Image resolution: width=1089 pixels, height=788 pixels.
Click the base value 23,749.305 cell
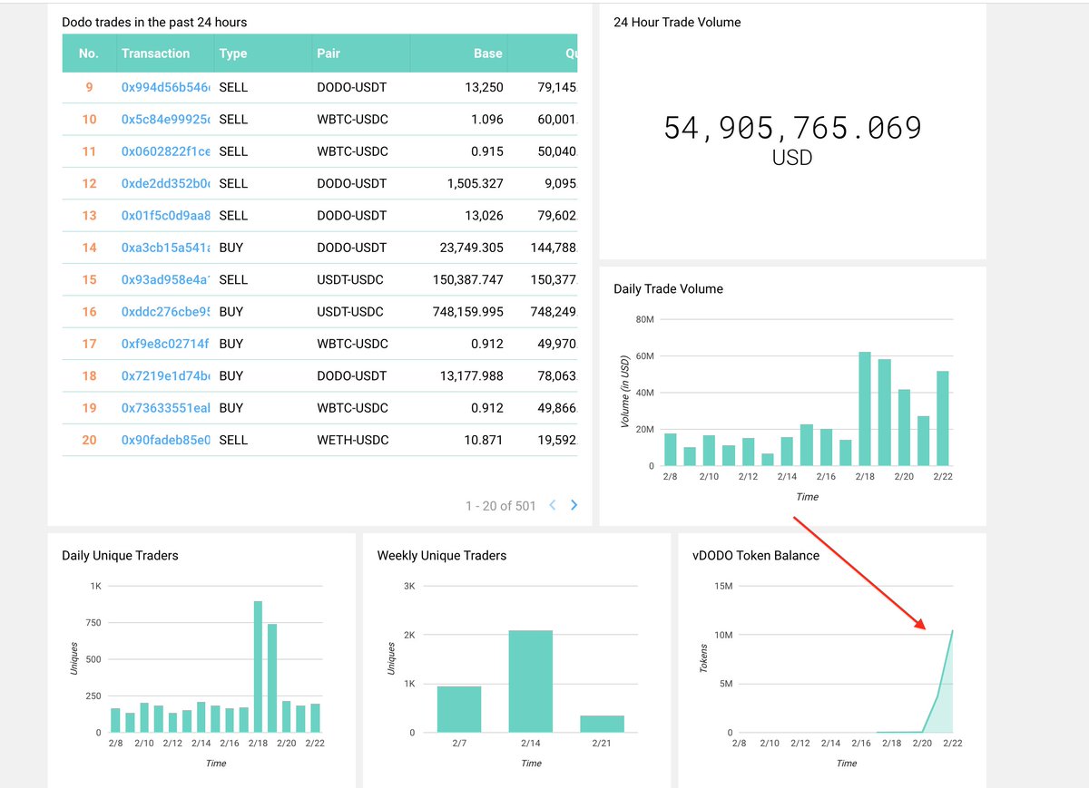coord(471,247)
